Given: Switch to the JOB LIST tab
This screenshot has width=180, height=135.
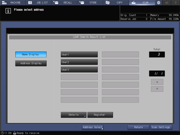Looking at the screenshot, I should click(x=39, y=2).
